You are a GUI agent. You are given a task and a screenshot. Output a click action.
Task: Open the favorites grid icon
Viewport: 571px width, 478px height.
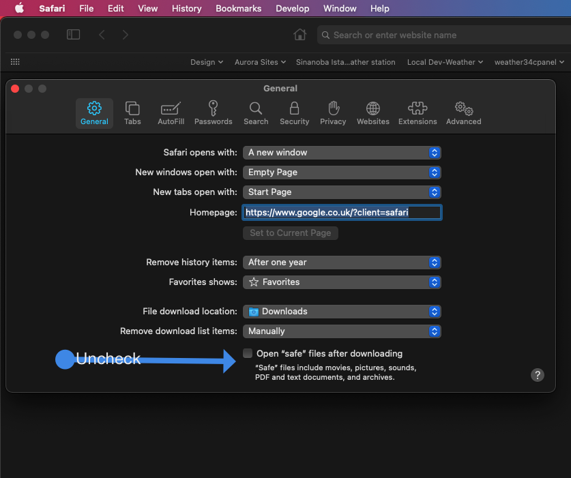pyautogui.click(x=15, y=62)
